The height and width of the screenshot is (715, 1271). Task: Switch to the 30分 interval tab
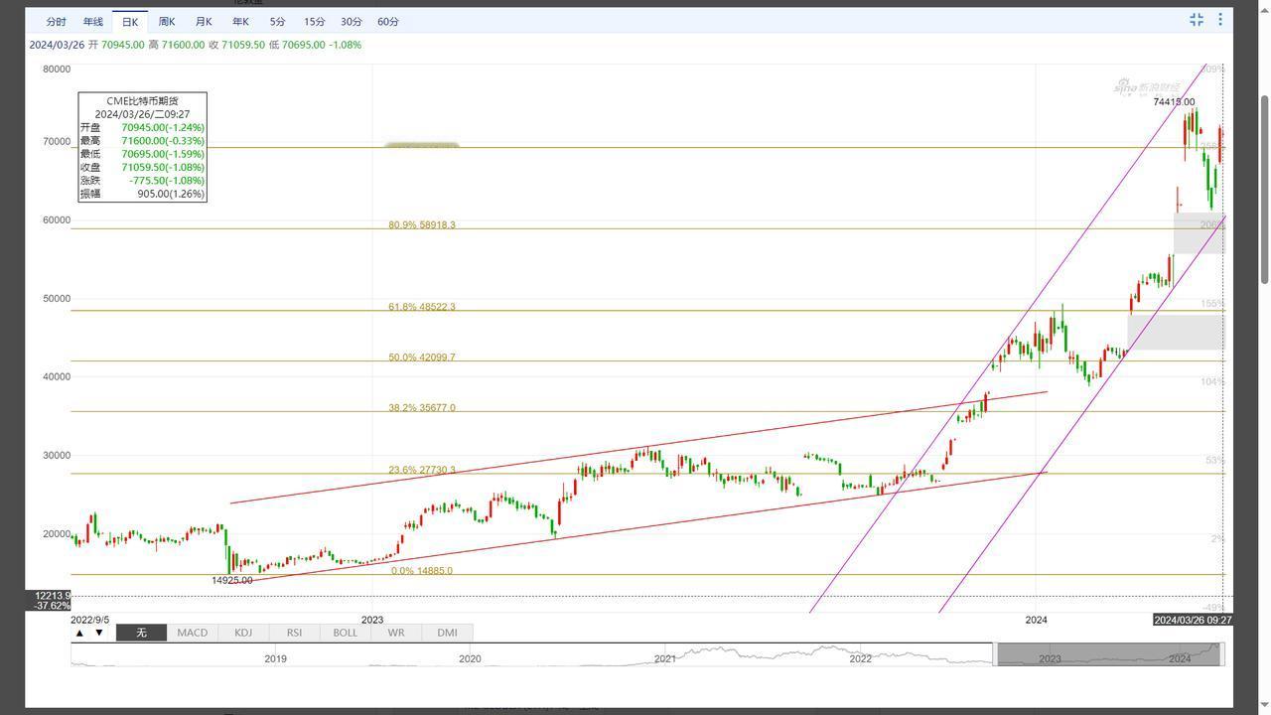tap(352, 21)
